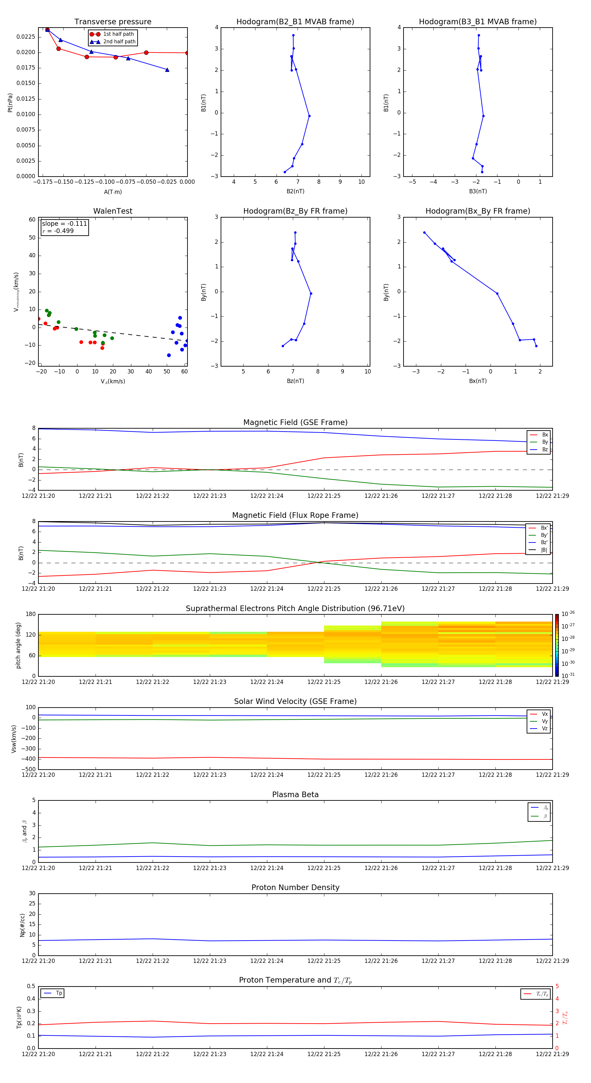Image resolution: width=591 pixels, height=1083 pixels.
Task: Click the "βp and β" y-axis label
Action: tap(24, 832)
